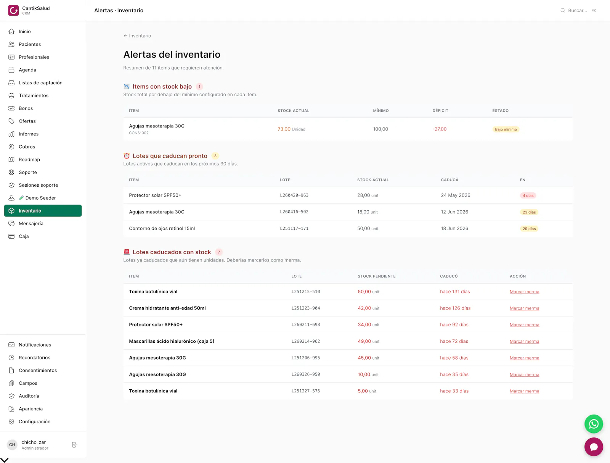This screenshot has width=610, height=463.
Task: Marcar merma for lote L251206-995
Action: tap(524, 358)
